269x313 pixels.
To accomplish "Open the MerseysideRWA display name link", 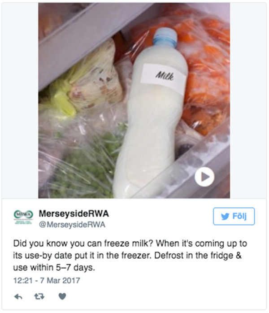I will [74, 213].
